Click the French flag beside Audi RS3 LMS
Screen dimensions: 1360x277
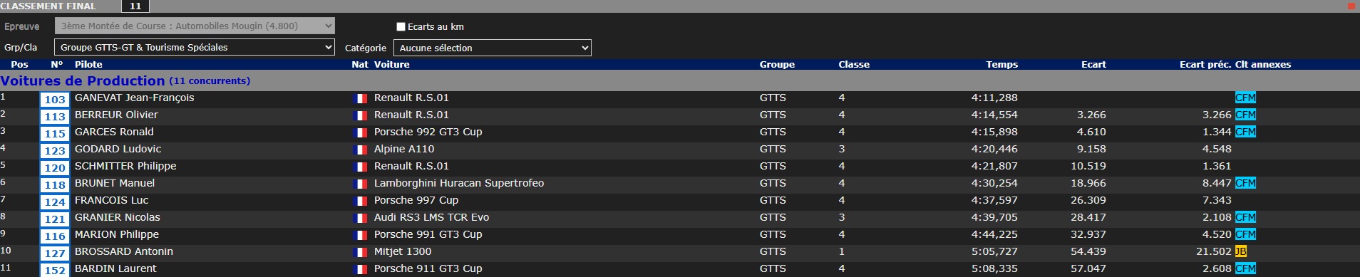(360, 219)
